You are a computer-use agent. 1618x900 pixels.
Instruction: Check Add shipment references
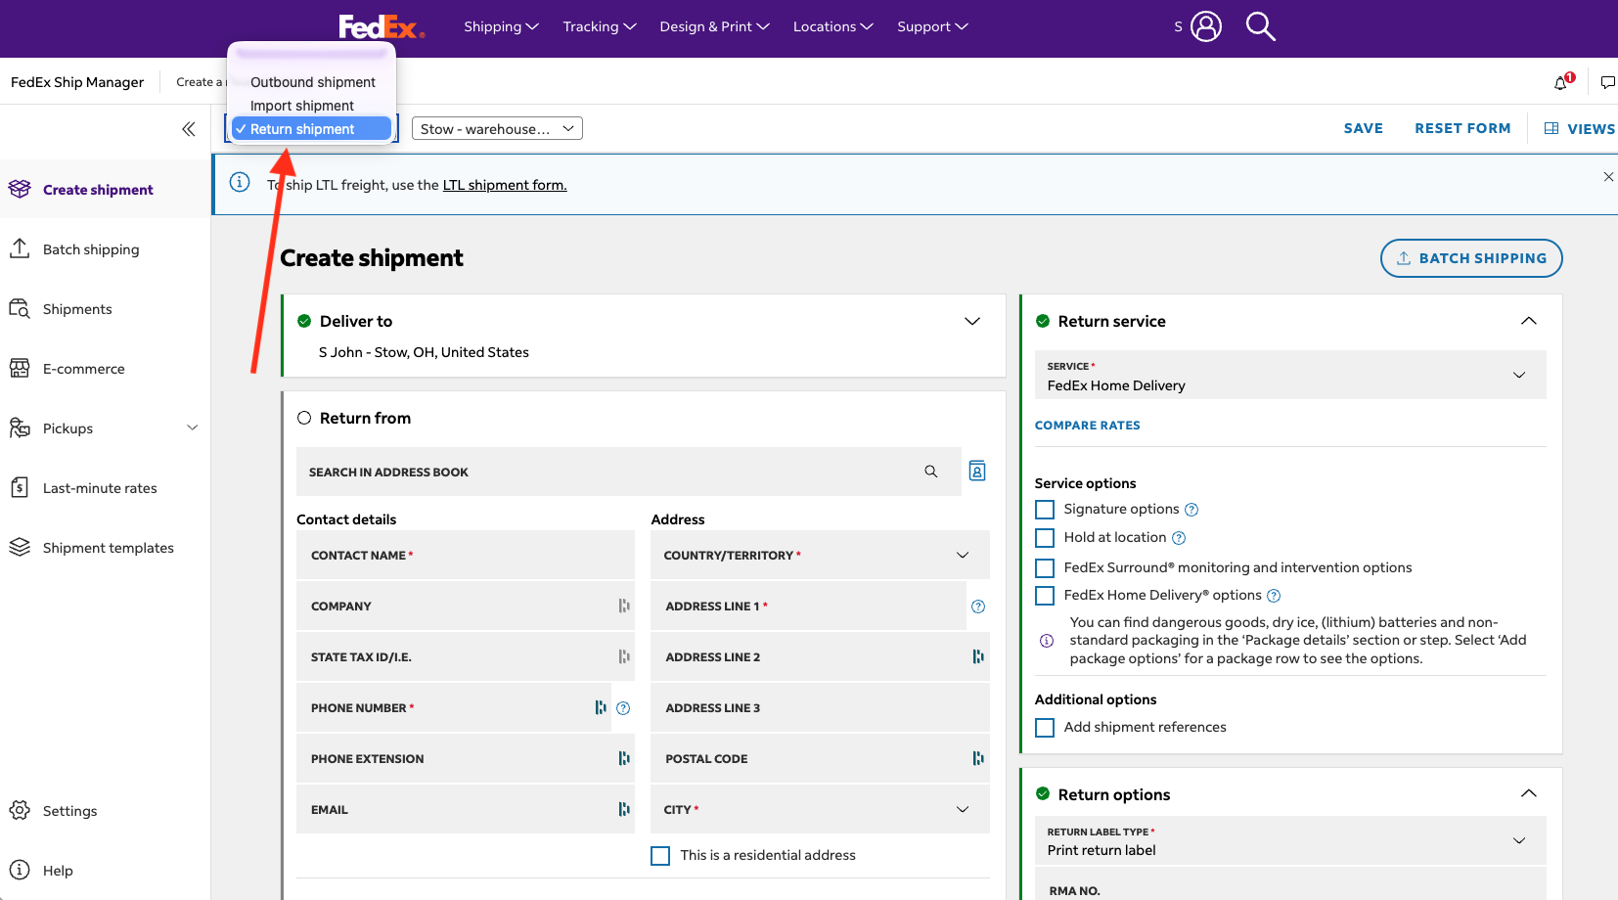1045,728
